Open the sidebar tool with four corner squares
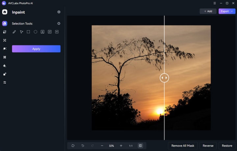This screenshot has height=151, width=237. pyautogui.click(x=5, y=40)
